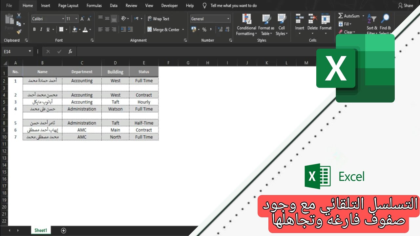The height and width of the screenshot is (236, 420).
Task: Open the font name dropdown Calibri
Action: click(63, 19)
